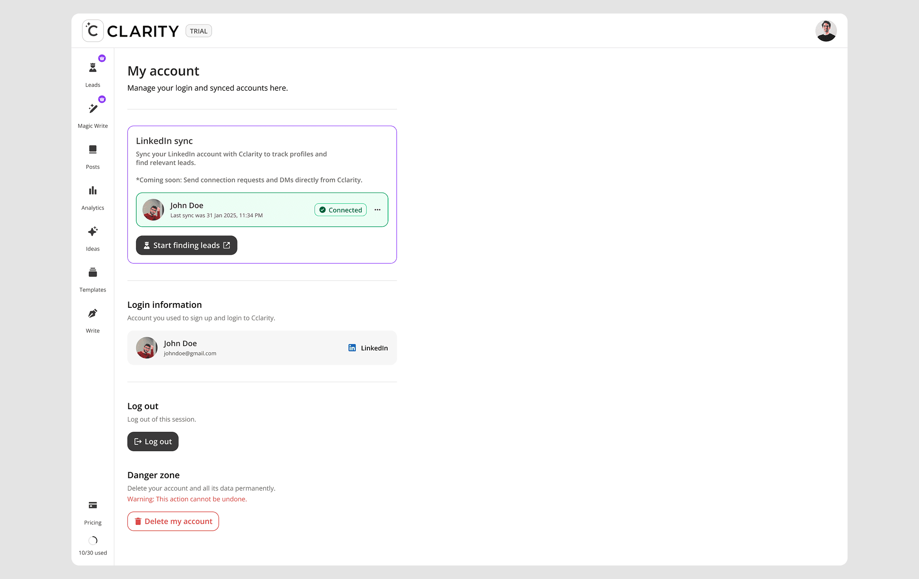Click the My account heading
This screenshot has width=919, height=579.
coord(163,71)
